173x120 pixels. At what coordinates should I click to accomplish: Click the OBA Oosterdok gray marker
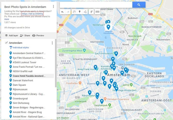pyautogui.click(x=122, y=68)
